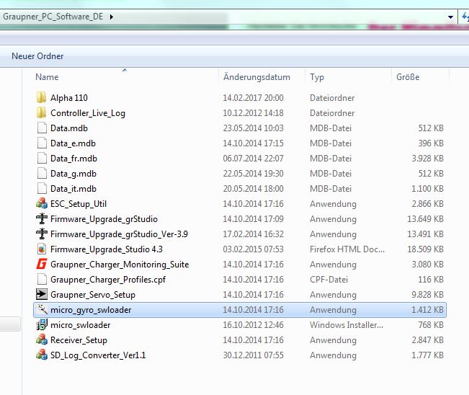Image resolution: width=469 pixels, height=395 pixels.
Task: Sort files by the Name column header
Action: (x=48, y=77)
